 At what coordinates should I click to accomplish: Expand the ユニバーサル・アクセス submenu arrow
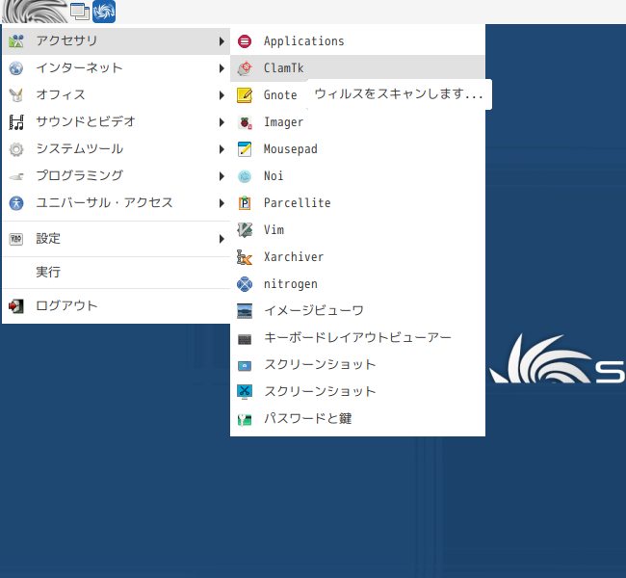coord(222,203)
